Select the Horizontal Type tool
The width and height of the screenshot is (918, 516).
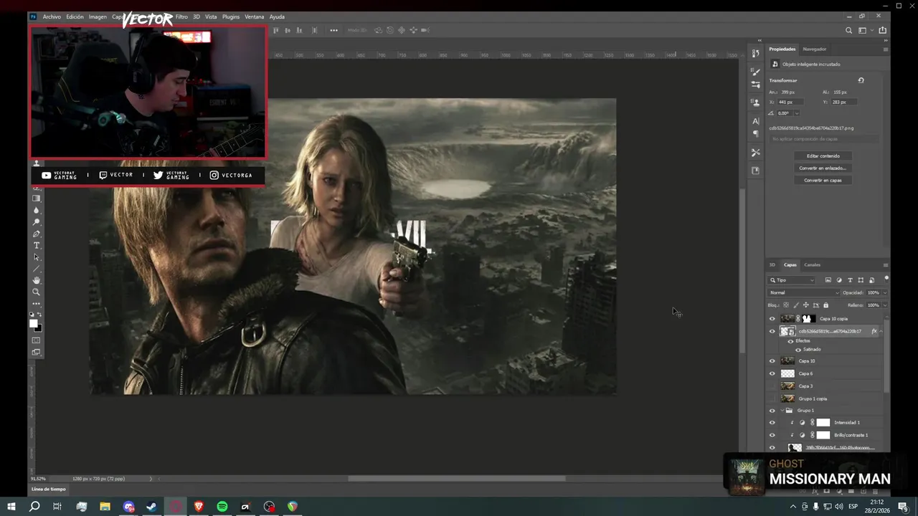[x=37, y=246]
